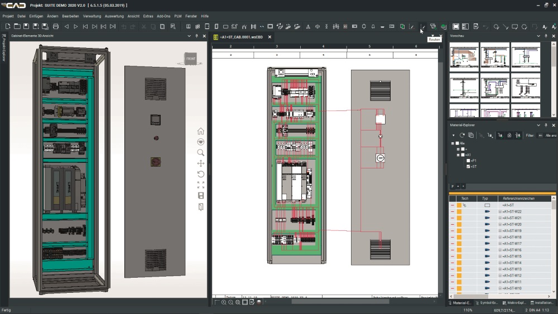Click the Home view icon in 3D viewer

click(x=201, y=131)
